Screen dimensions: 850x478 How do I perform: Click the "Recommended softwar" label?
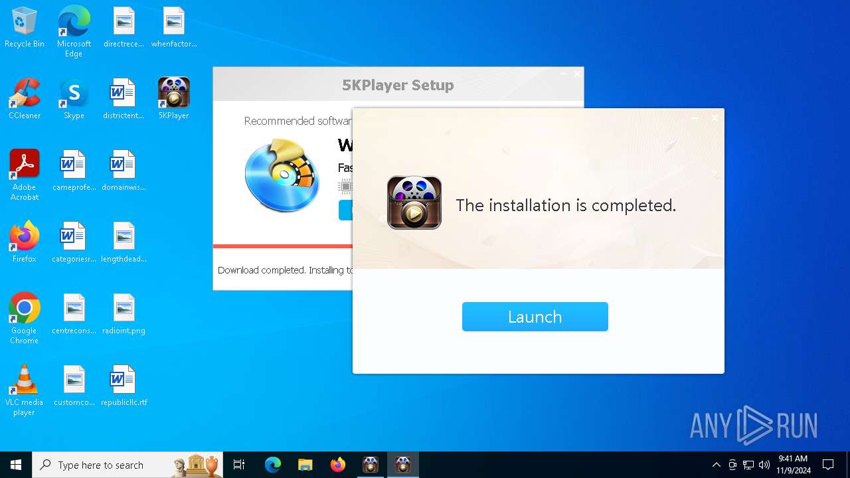(298, 121)
